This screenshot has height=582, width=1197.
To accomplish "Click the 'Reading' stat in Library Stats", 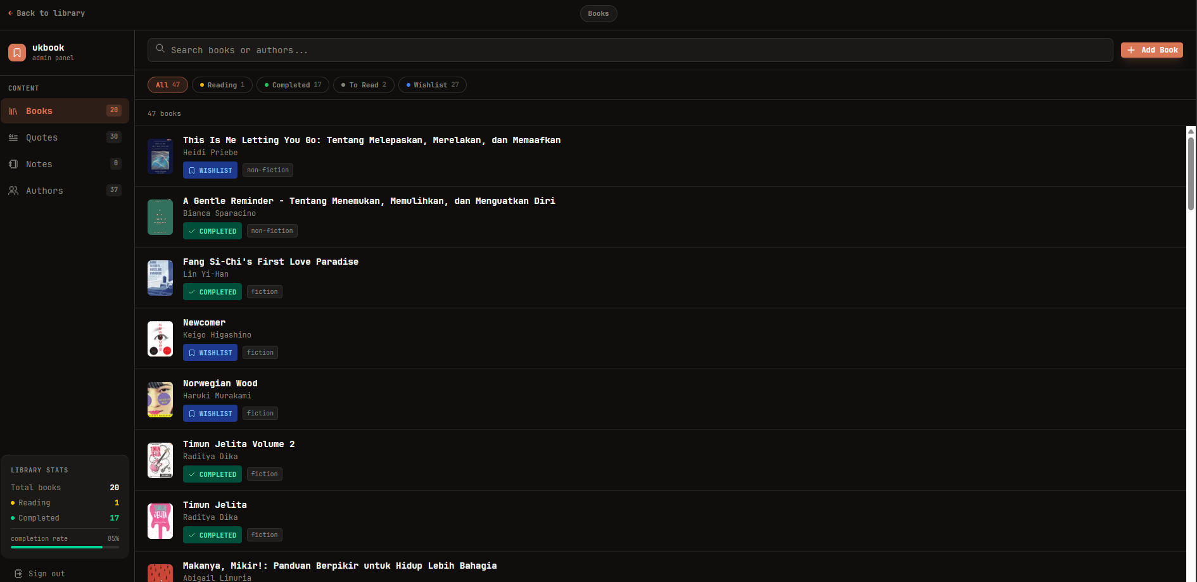I will pyautogui.click(x=34, y=503).
